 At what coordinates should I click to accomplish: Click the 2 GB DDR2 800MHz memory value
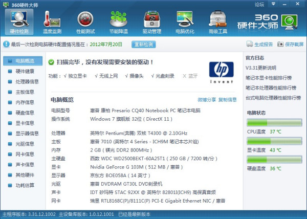[x=121, y=150]
